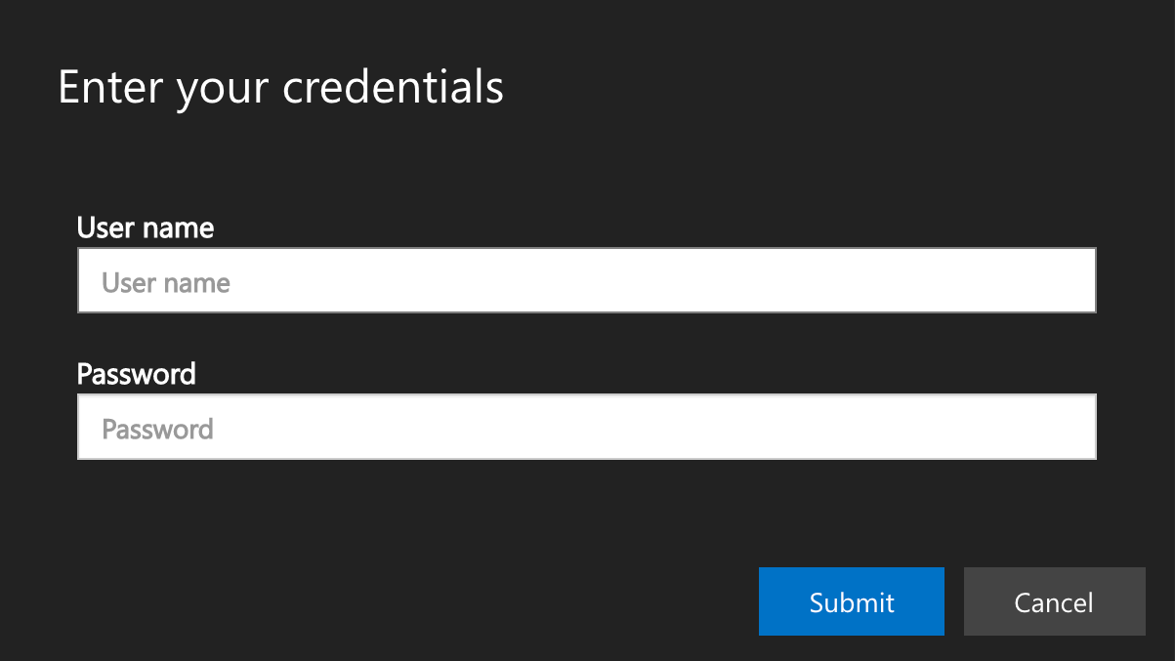Click the dialog title text at the top

coord(280,88)
